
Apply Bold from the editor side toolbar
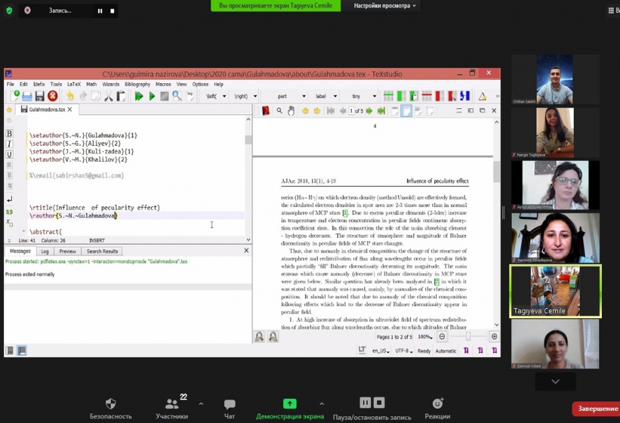[x=9, y=134]
